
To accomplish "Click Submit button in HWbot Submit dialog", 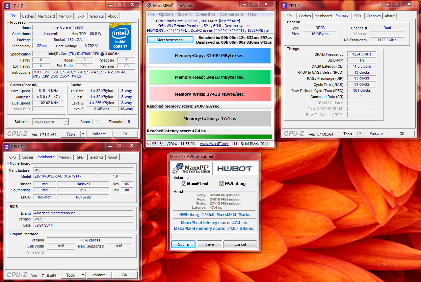I will tap(183, 244).
